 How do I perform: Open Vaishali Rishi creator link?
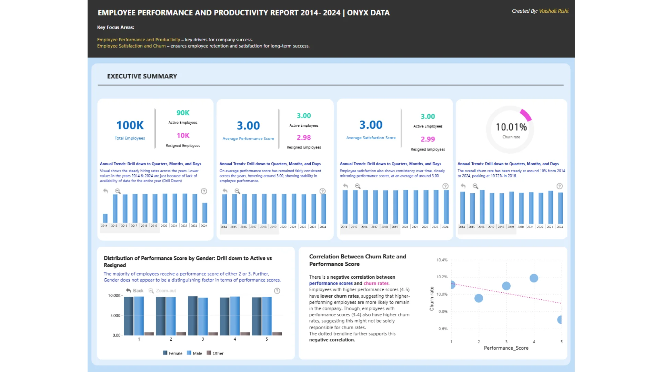coord(554,11)
